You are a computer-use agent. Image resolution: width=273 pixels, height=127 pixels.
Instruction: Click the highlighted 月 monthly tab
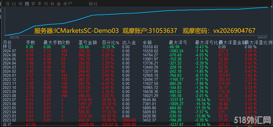pos(27,4)
